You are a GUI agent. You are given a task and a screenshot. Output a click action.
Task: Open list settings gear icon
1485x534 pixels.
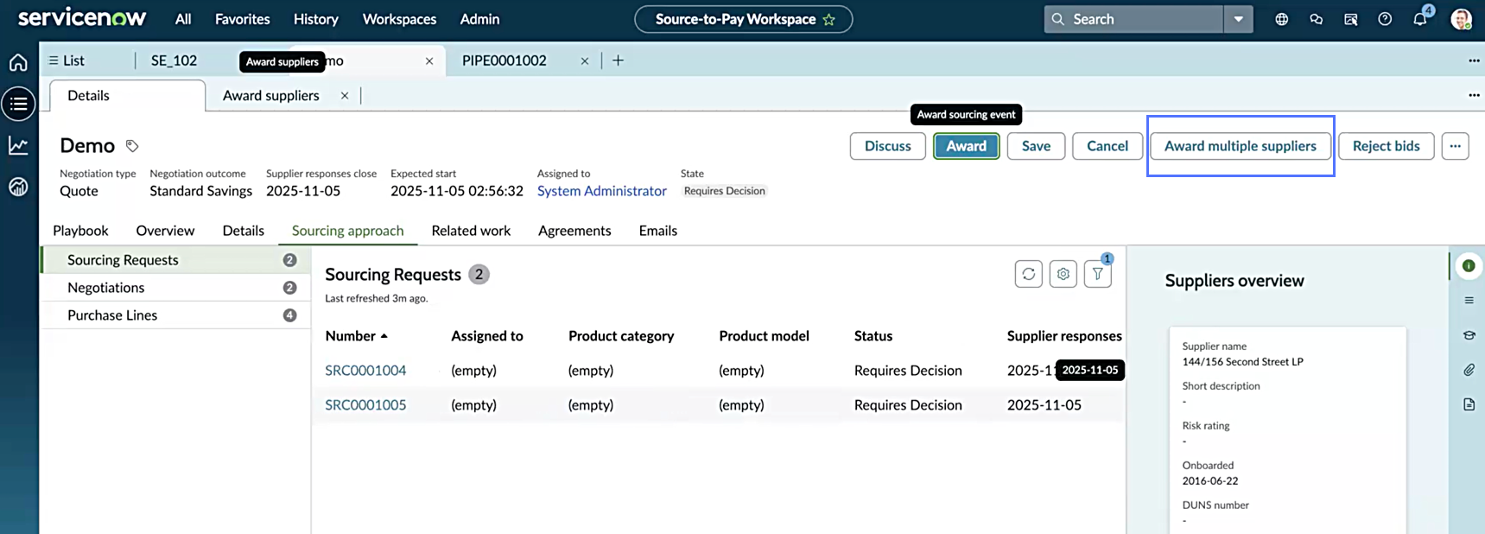1063,274
